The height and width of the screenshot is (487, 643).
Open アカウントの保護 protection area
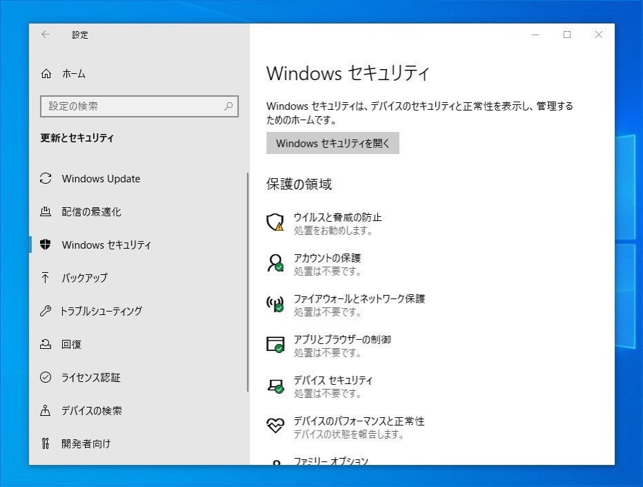pos(327,258)
